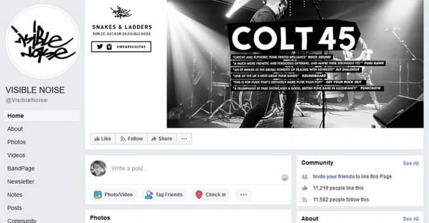Click Invite your friends link
Screen dimensions: 429x223
pos(333,177)
